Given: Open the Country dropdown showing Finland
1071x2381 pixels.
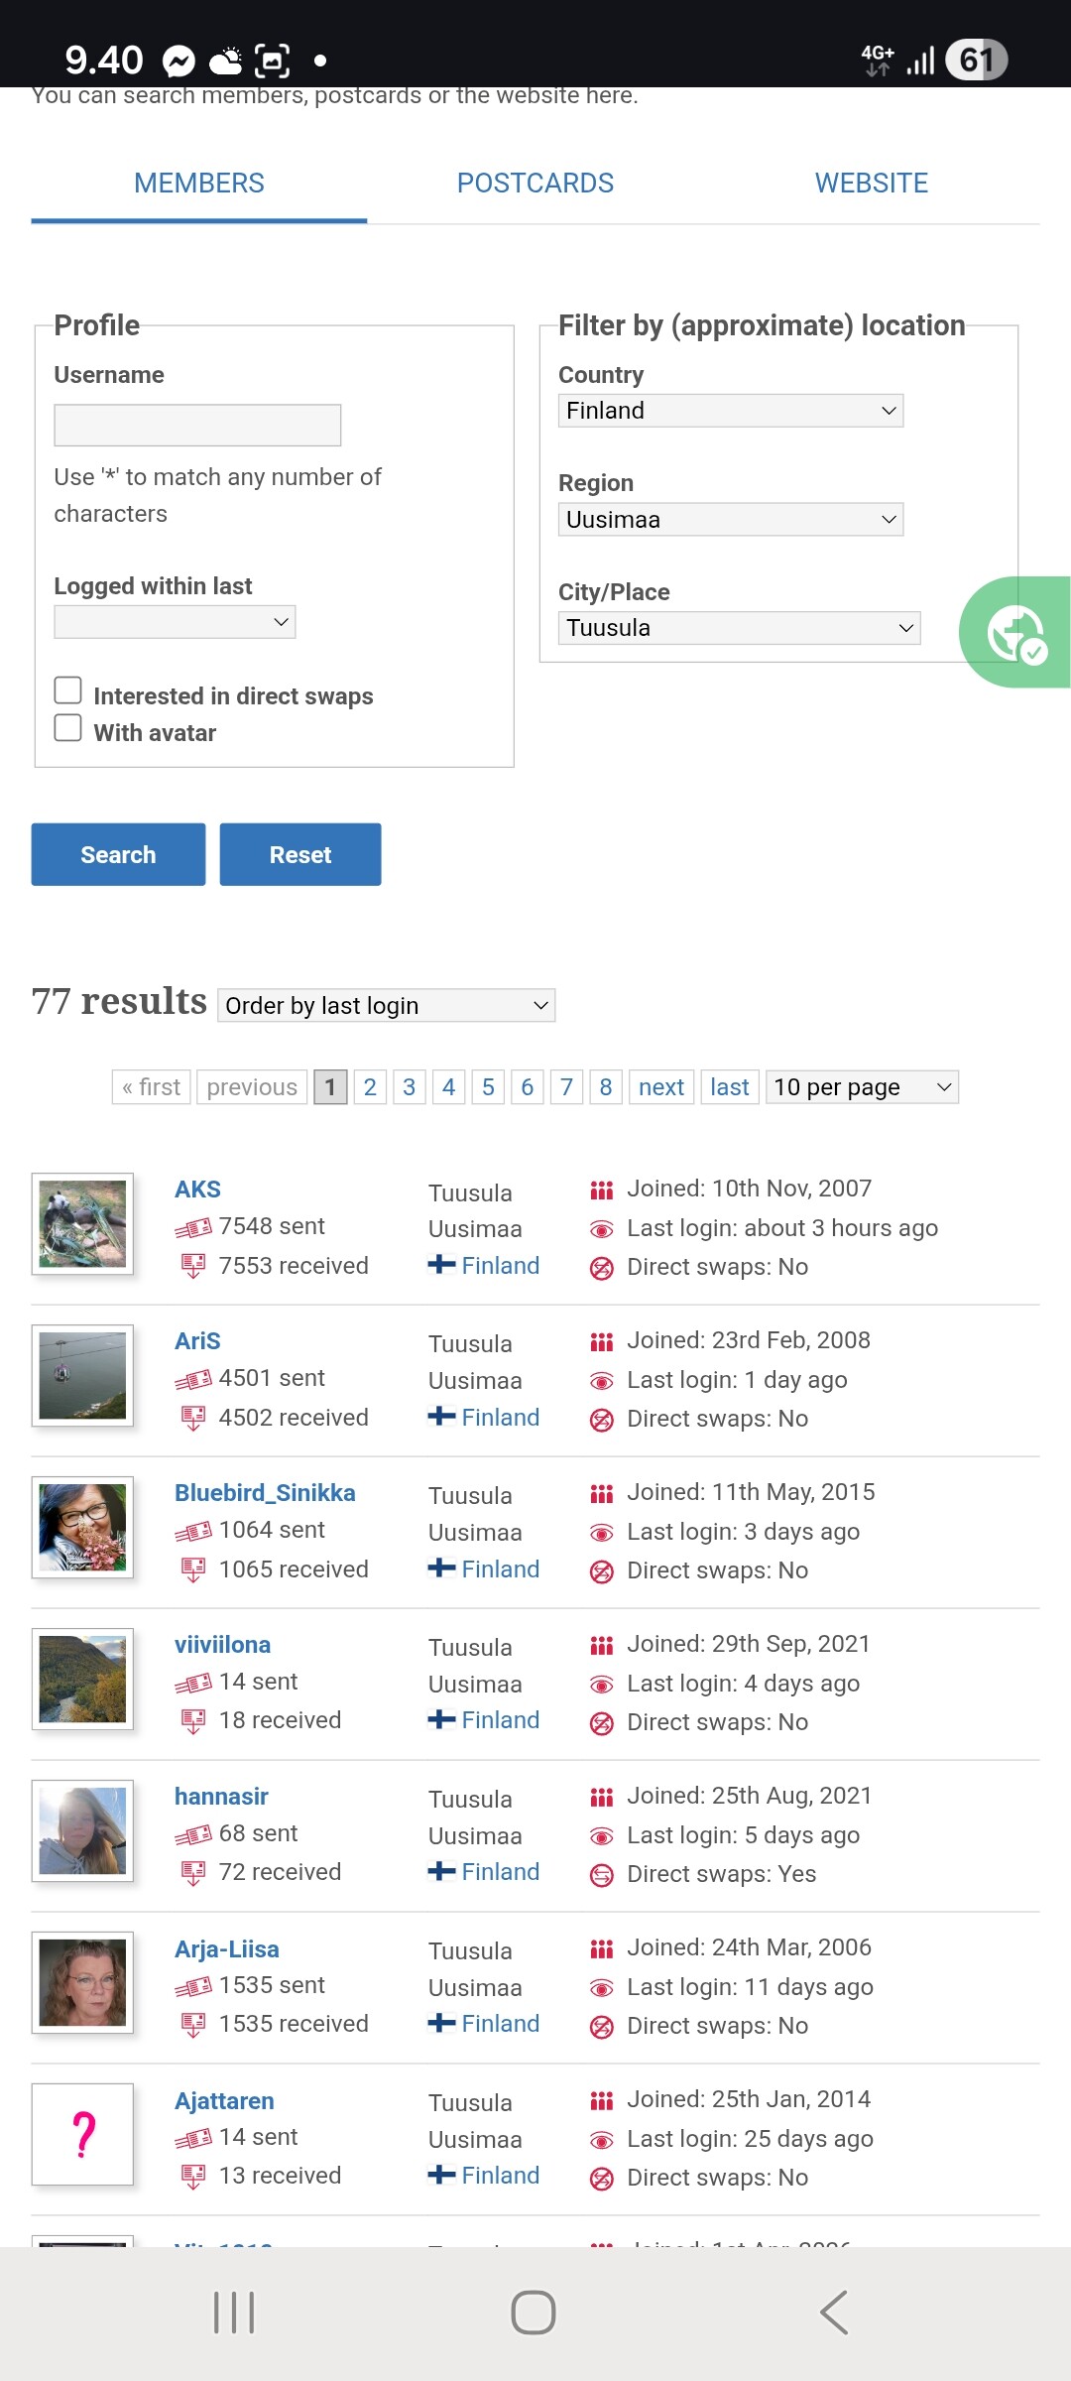Looking at the screenshot, I should click(x=731, y=411).
